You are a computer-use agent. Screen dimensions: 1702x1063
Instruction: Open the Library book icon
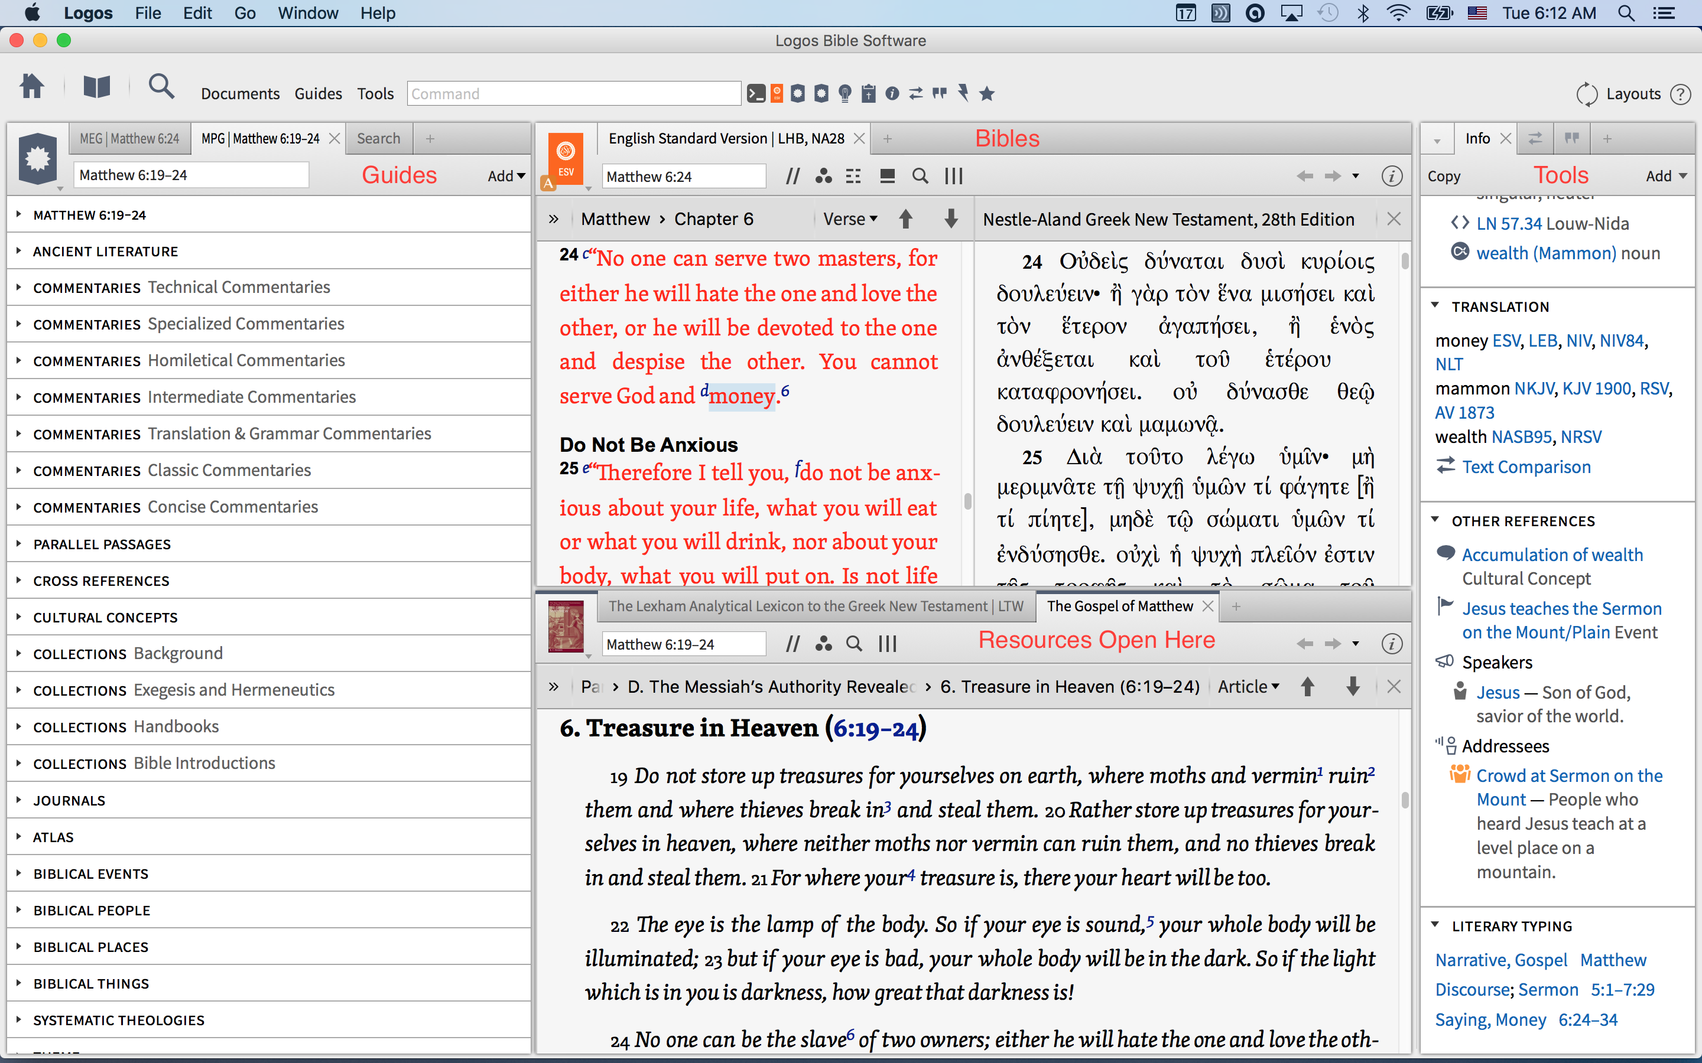[96, 87]
